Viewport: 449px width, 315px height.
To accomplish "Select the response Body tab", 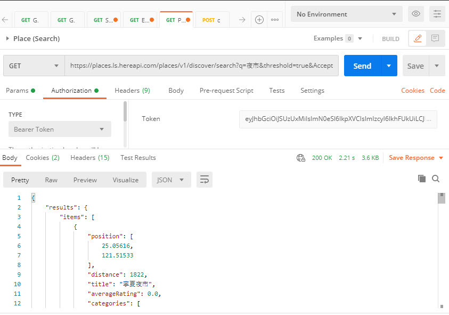I will [10, 158].
